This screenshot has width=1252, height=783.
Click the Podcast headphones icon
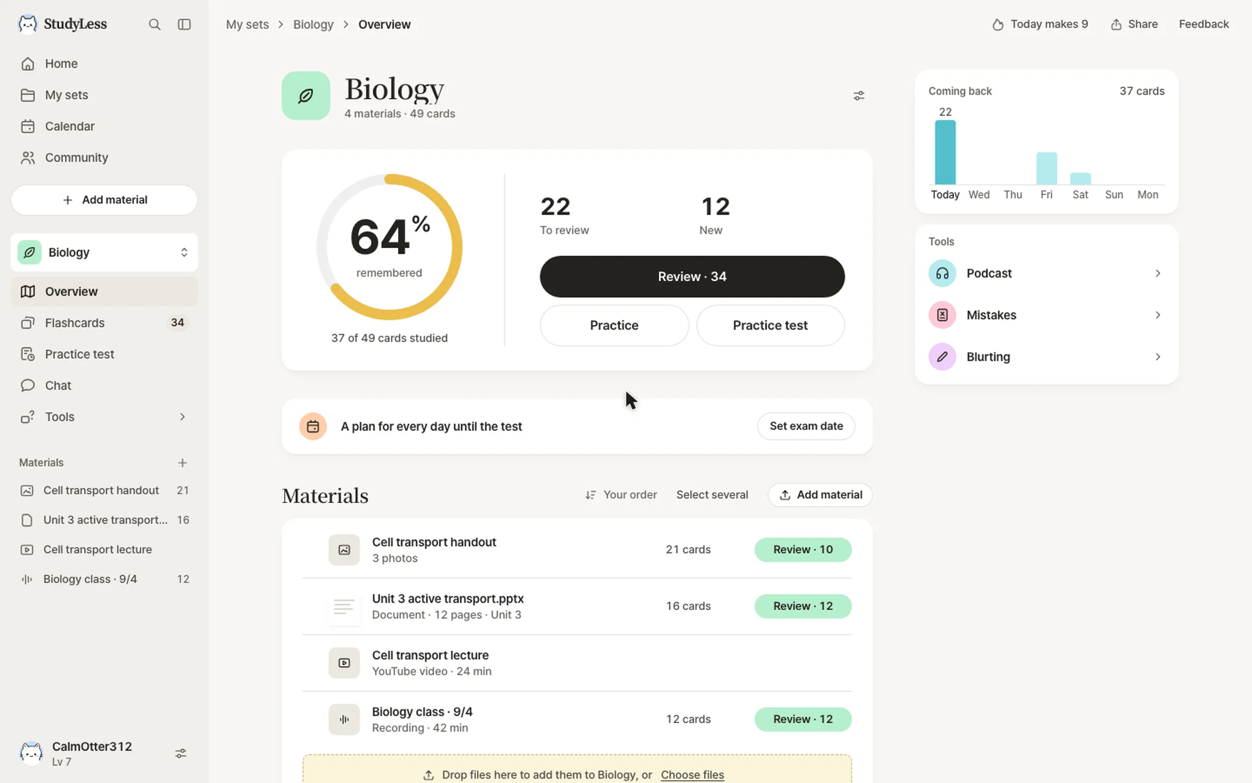[x=942, y=274]
